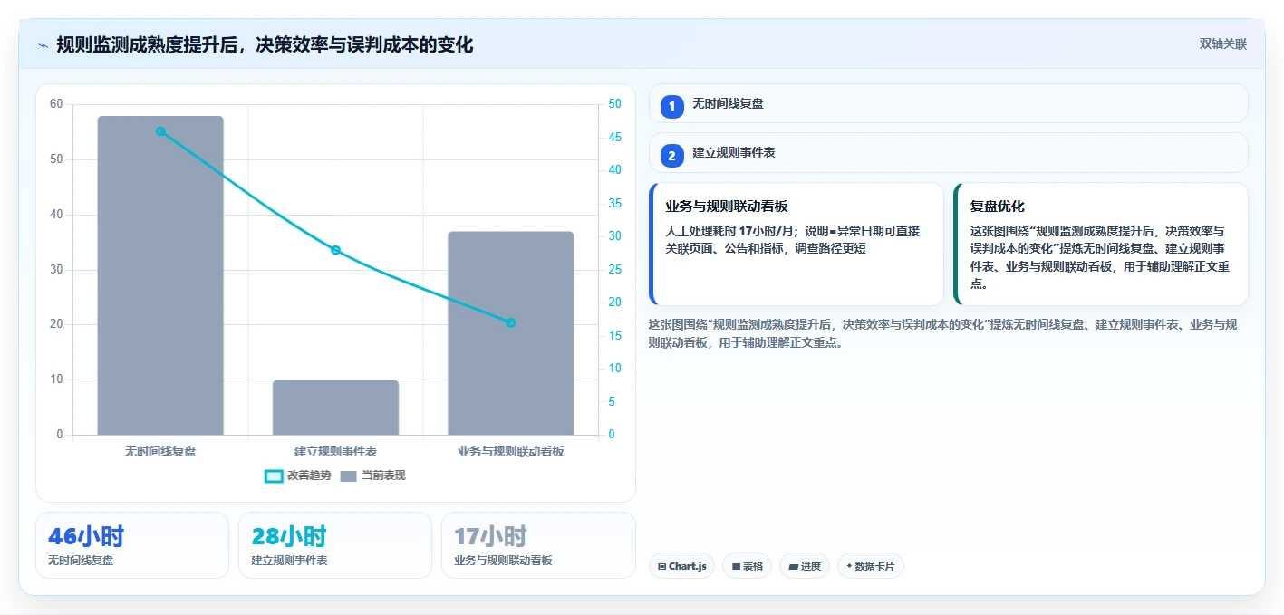Select the 无时间线复盘 bar in chart
1284x615 pixels.
point(160,275)
